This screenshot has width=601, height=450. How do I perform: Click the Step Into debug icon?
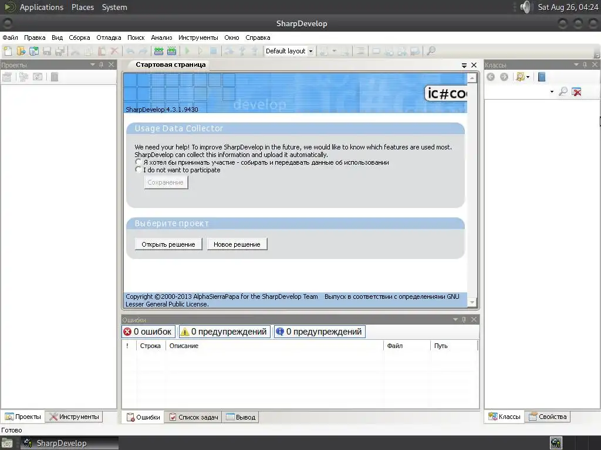click(x=242, y=51)
